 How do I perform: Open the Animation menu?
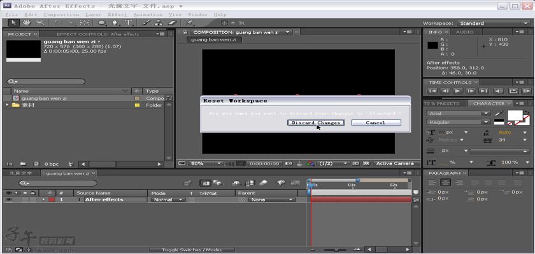(148, 15)
